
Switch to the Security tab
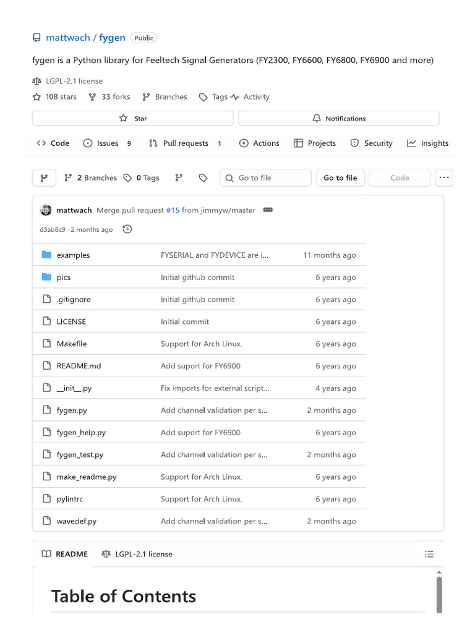click(x=371, y=143)
